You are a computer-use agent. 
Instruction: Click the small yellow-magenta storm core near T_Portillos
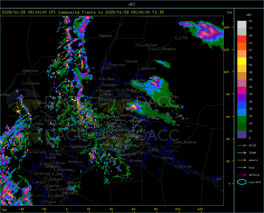click(x=134, y=107)
